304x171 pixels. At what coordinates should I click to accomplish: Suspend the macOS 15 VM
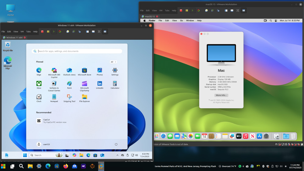[187, 10]
